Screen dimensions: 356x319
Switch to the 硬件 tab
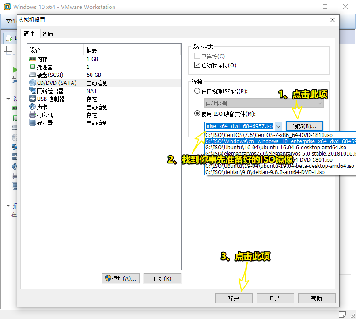click(x=29, y=34)
